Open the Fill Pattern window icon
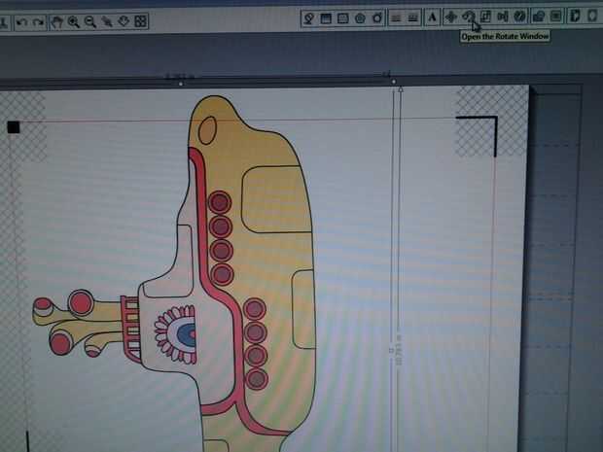Viewport: 603px width, 452px height. [342, 18]
